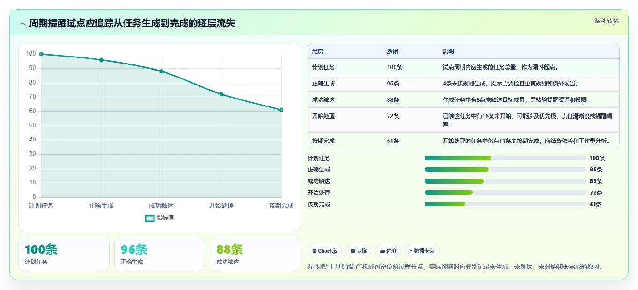
Task: Click the 漏斗转化 label in the header
Action: (606, 21)
